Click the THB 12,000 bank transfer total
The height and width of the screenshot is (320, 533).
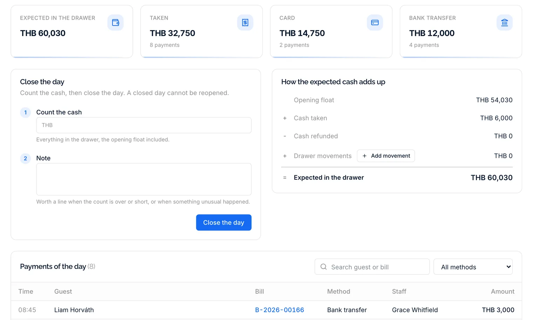point(432,33)
